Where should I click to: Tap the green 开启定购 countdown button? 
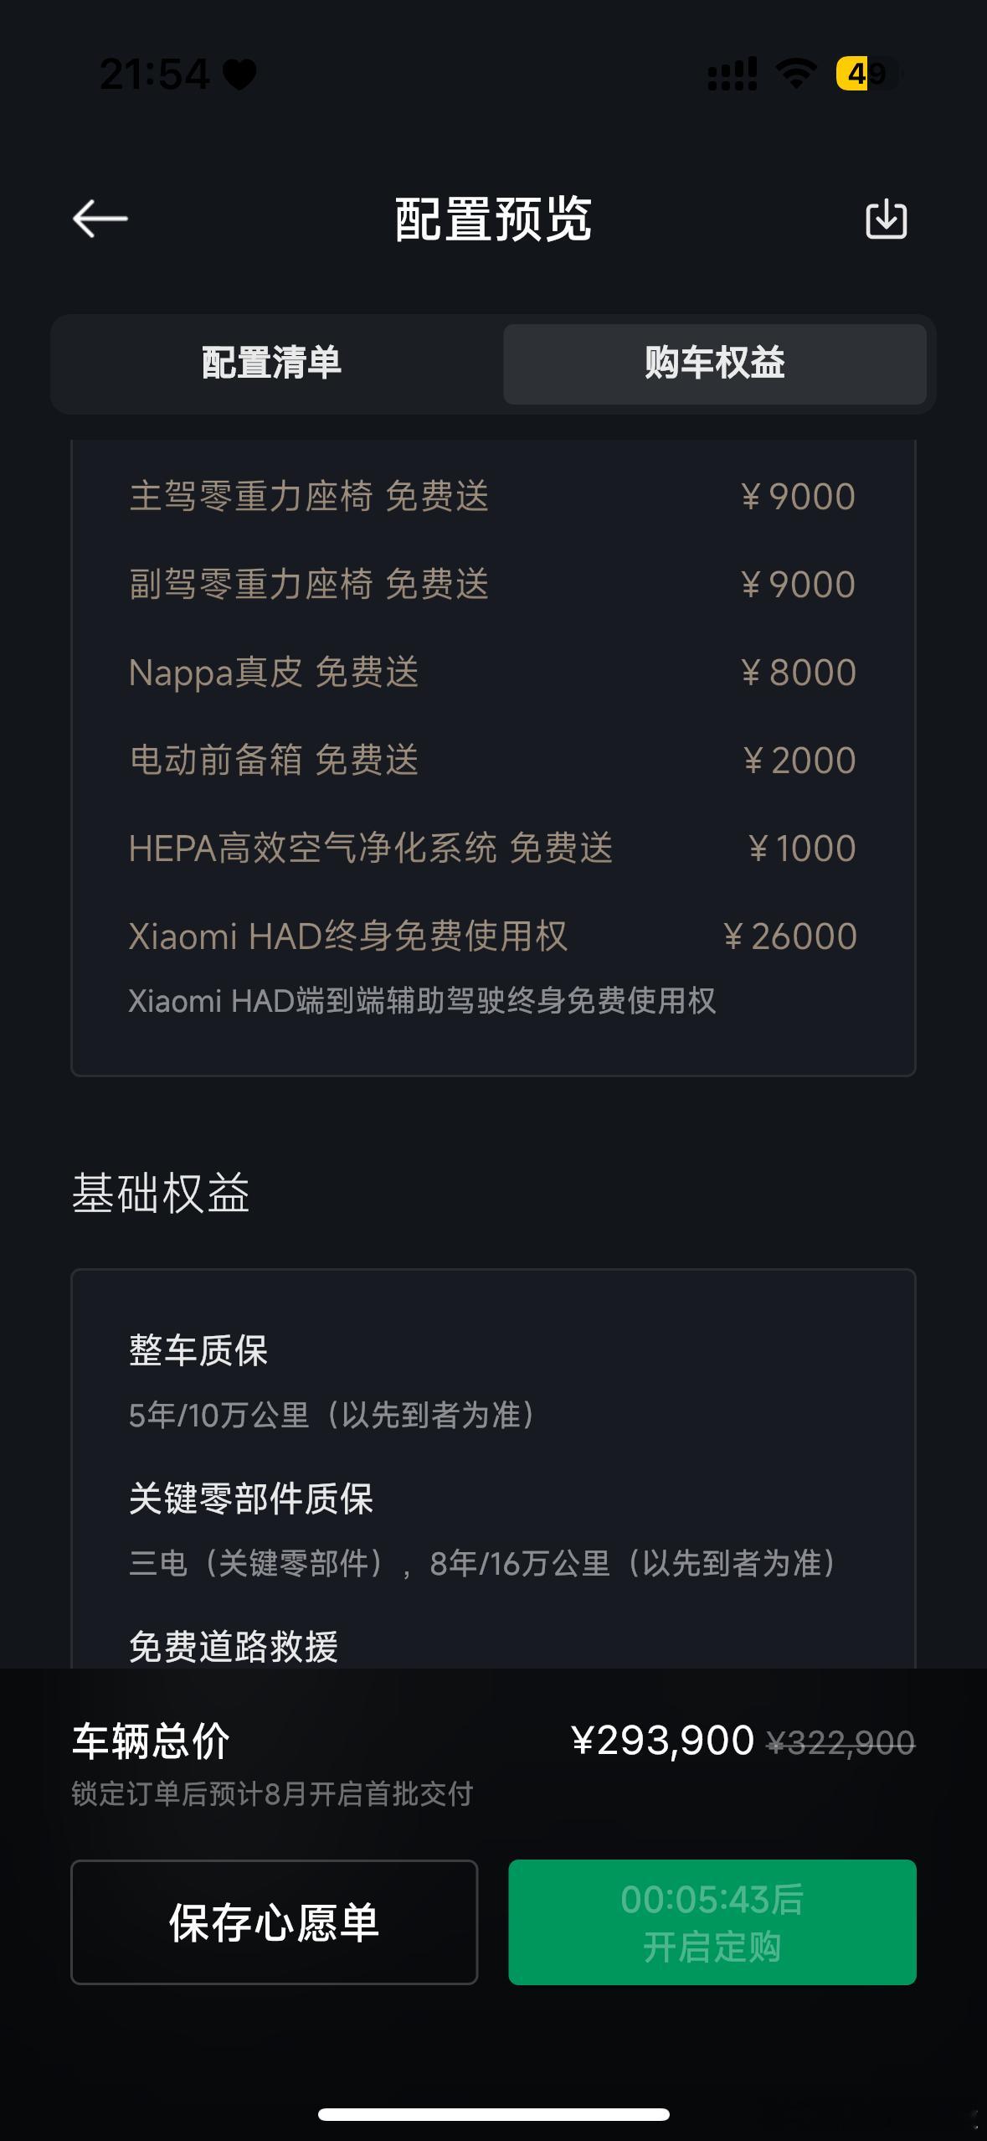click(712, 1922)
